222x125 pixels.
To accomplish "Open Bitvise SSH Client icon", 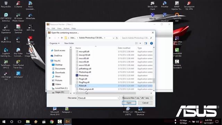I will (x=152, y=6).
